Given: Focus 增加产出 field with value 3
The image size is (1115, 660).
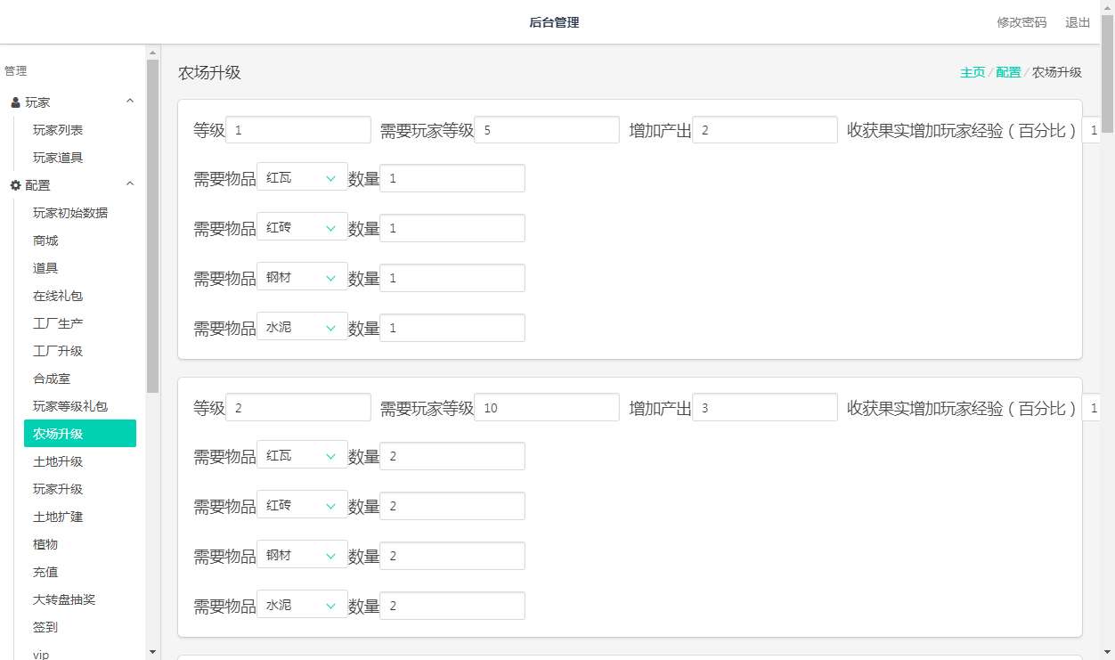Looking at the screenshot, I should point(765,408).
